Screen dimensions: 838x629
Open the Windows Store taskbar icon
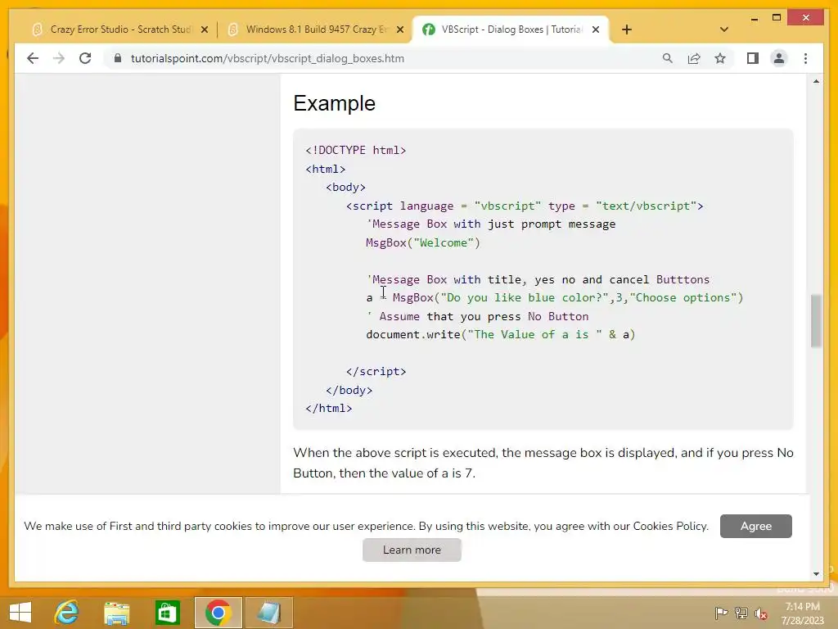pyautogui.click(x=167, y=613)
